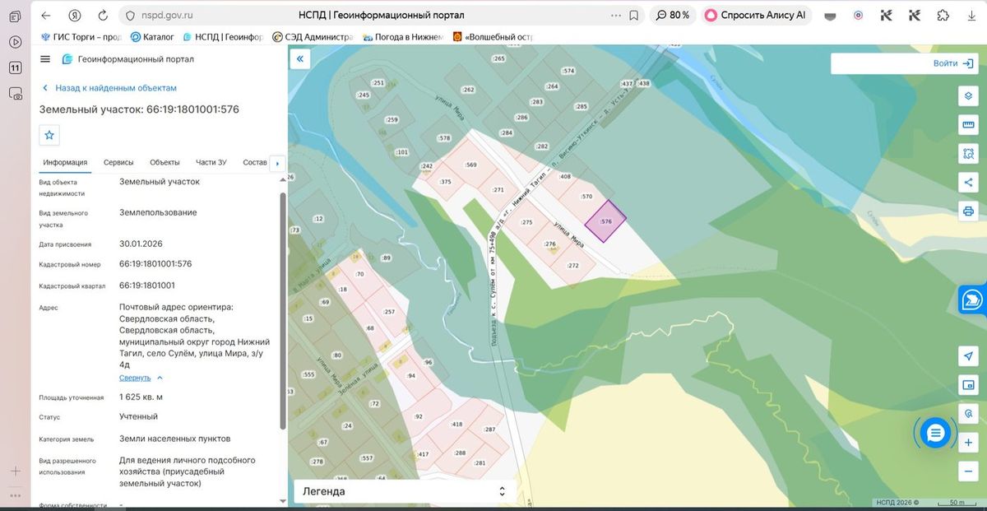The image size is (987, 511).
Task: Switch to the Сервисы tab
Action: pyautogui.click(x=118, y=163)
